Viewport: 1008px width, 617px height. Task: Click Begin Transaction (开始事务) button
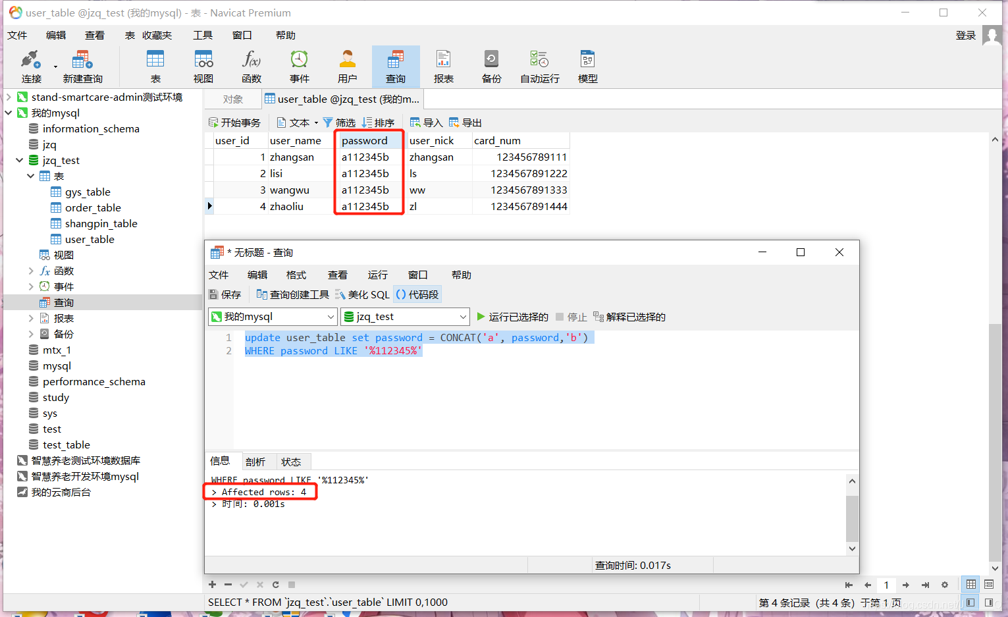click(x=234, y=122)
